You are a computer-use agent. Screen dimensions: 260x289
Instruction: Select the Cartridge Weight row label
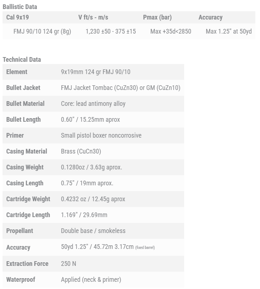28,199
